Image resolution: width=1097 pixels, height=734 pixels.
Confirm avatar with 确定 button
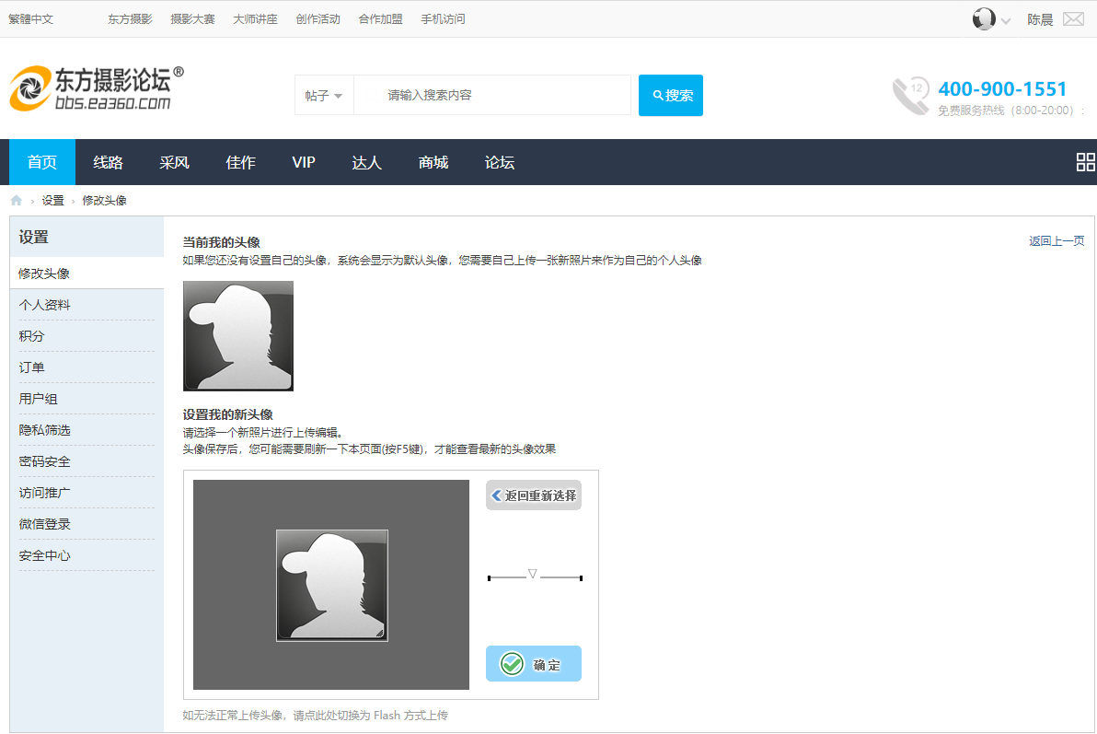tap(534, 664)
